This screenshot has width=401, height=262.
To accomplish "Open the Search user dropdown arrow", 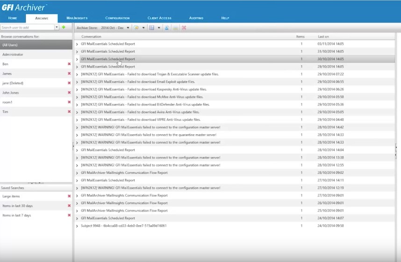I will point(57,27).
